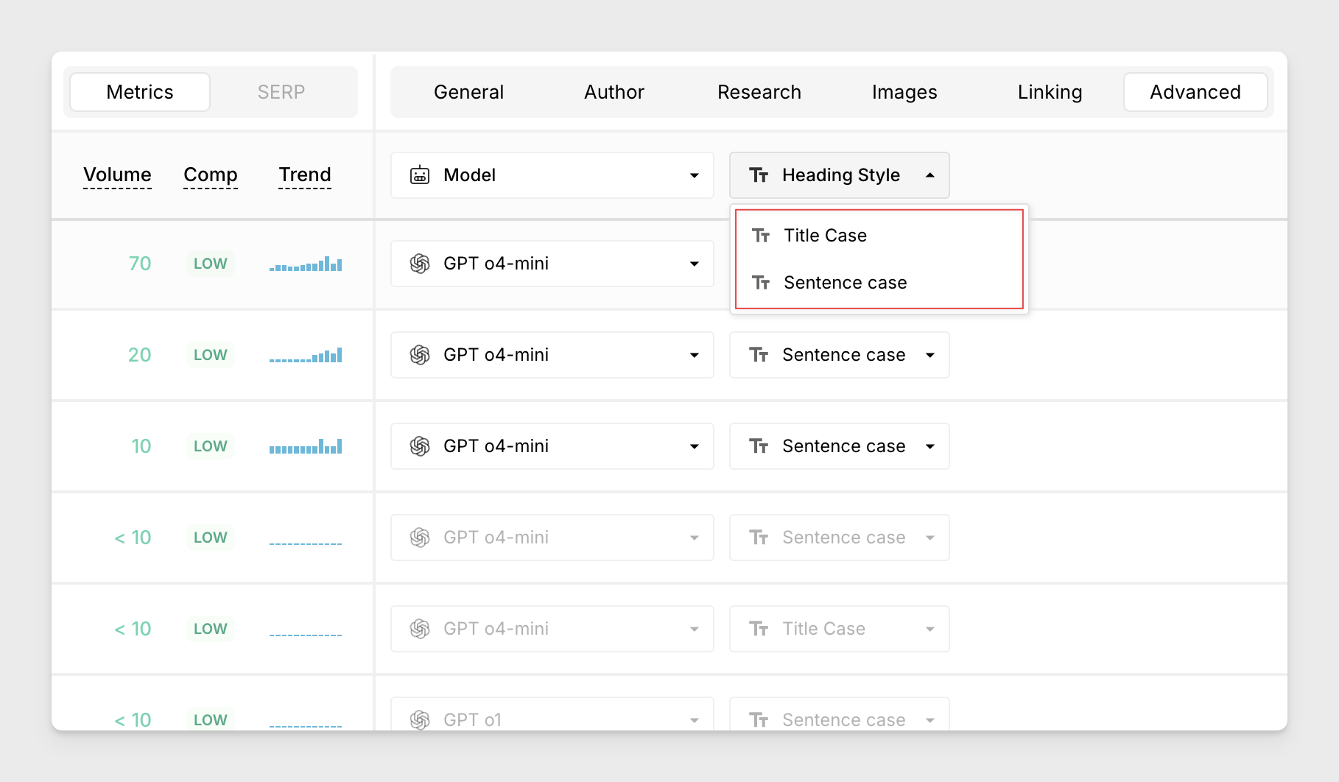The height and width of the screenshot is (782, 1339).
Task: Switch to the SERP view
Action: click(281, 92)
